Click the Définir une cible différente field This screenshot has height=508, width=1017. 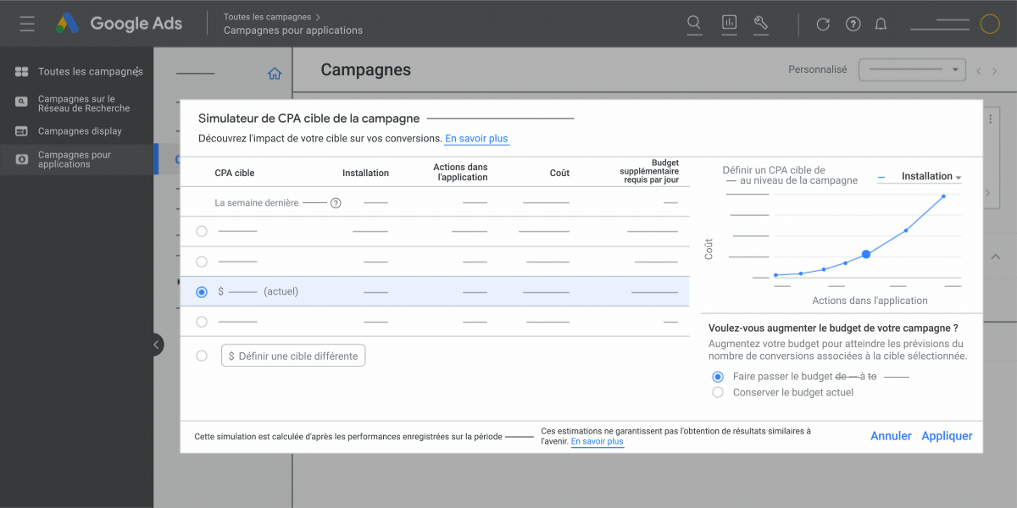tap(293, 356)
